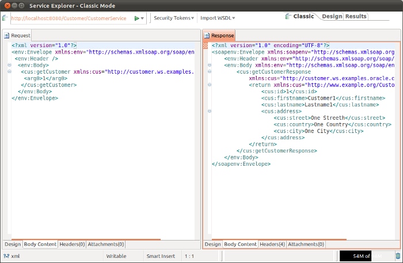Click the xml file type icon in the status bar
403x263 pixels.
click(6, 256)
